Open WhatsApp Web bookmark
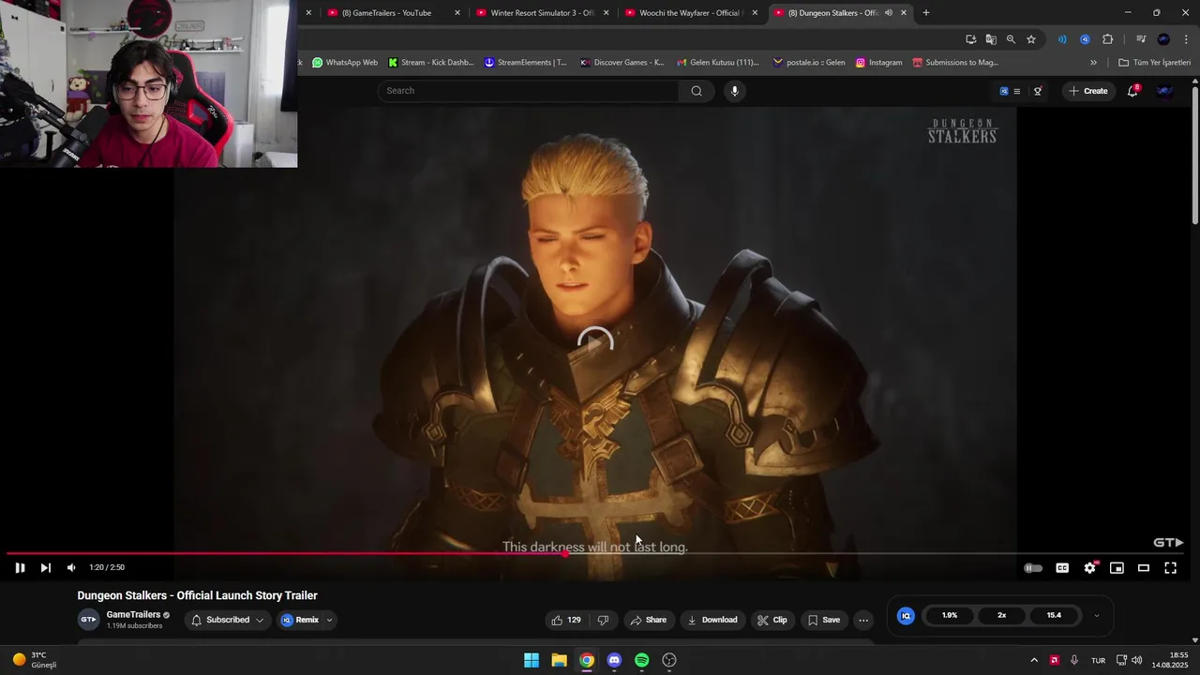Viewport: 1200px width, 675px height. [x=345, y=63]
